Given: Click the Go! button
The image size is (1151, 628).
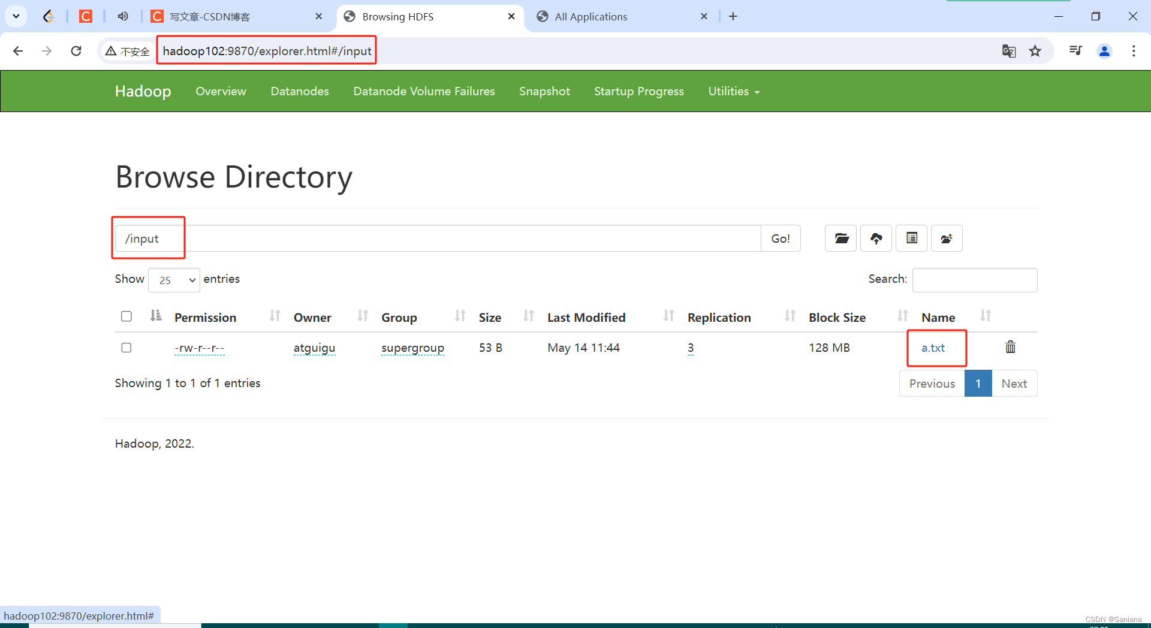Looking at the screenshot, I should (781, 238).
